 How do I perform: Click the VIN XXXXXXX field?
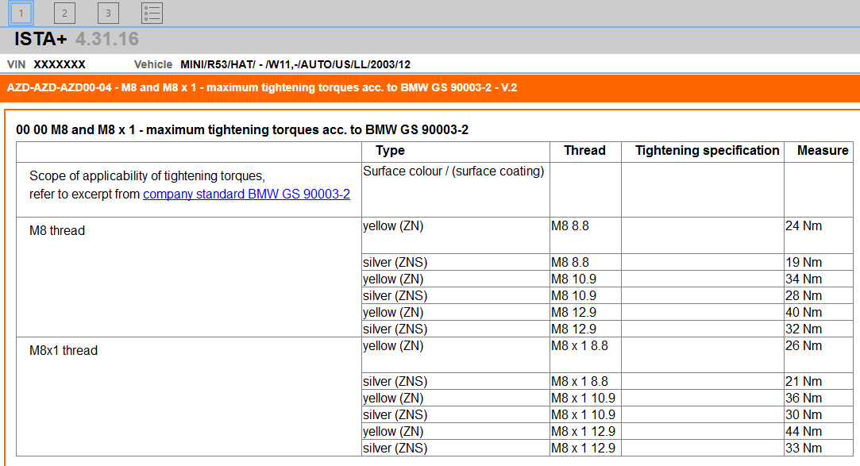pos(59,64)
